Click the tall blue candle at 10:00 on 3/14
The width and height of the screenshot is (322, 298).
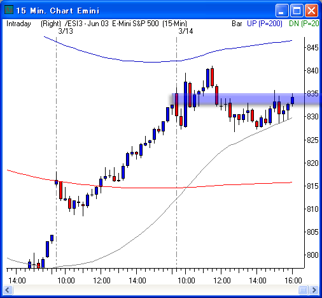tap(185, 104)
